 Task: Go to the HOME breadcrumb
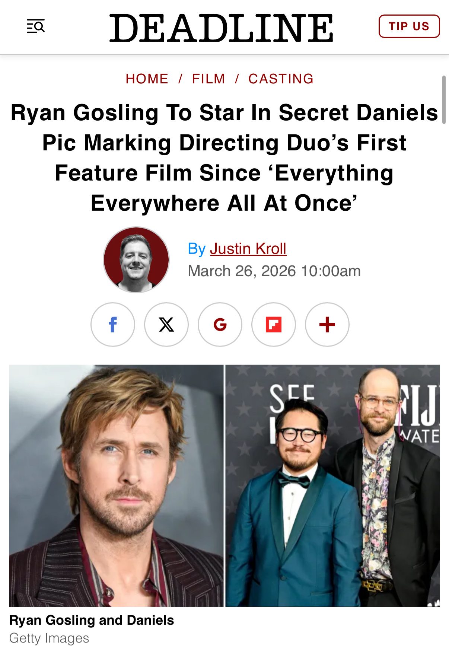[147, 79]
